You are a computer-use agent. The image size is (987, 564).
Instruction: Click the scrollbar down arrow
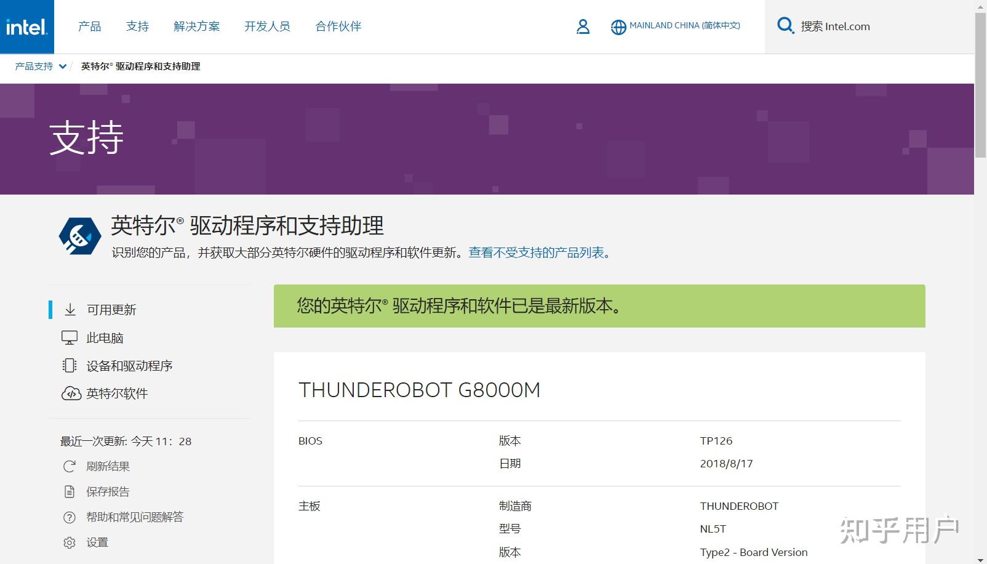pos(980,559)
